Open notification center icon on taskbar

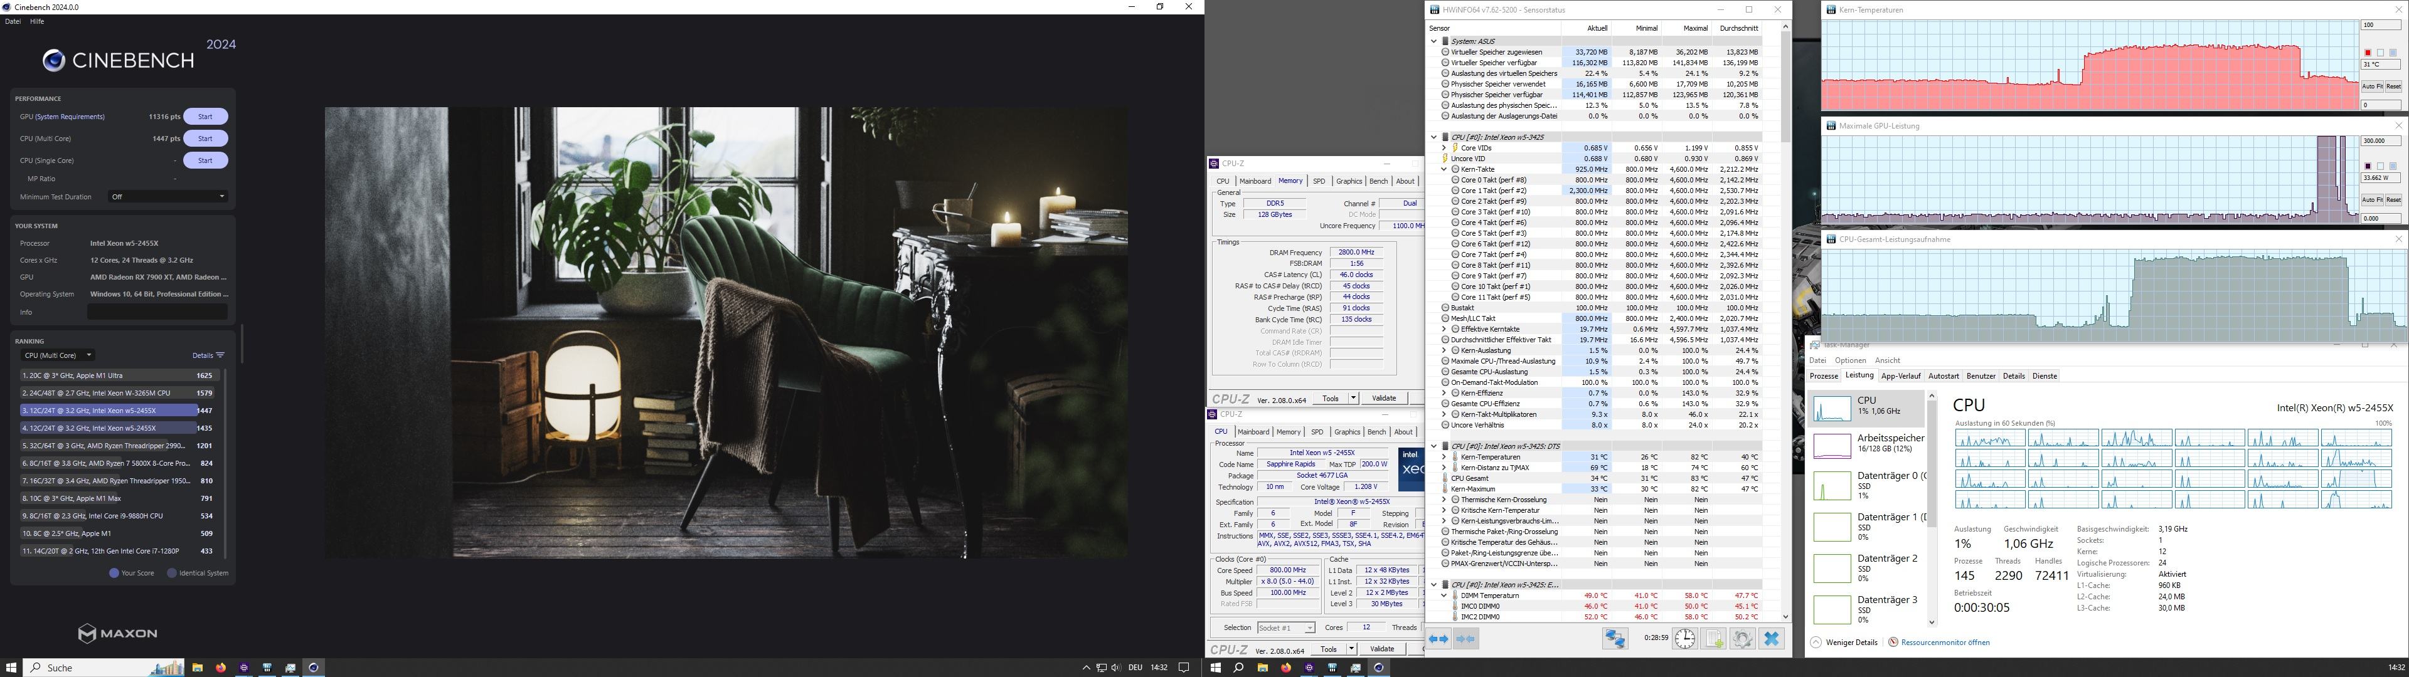[x=1183, y=668]
